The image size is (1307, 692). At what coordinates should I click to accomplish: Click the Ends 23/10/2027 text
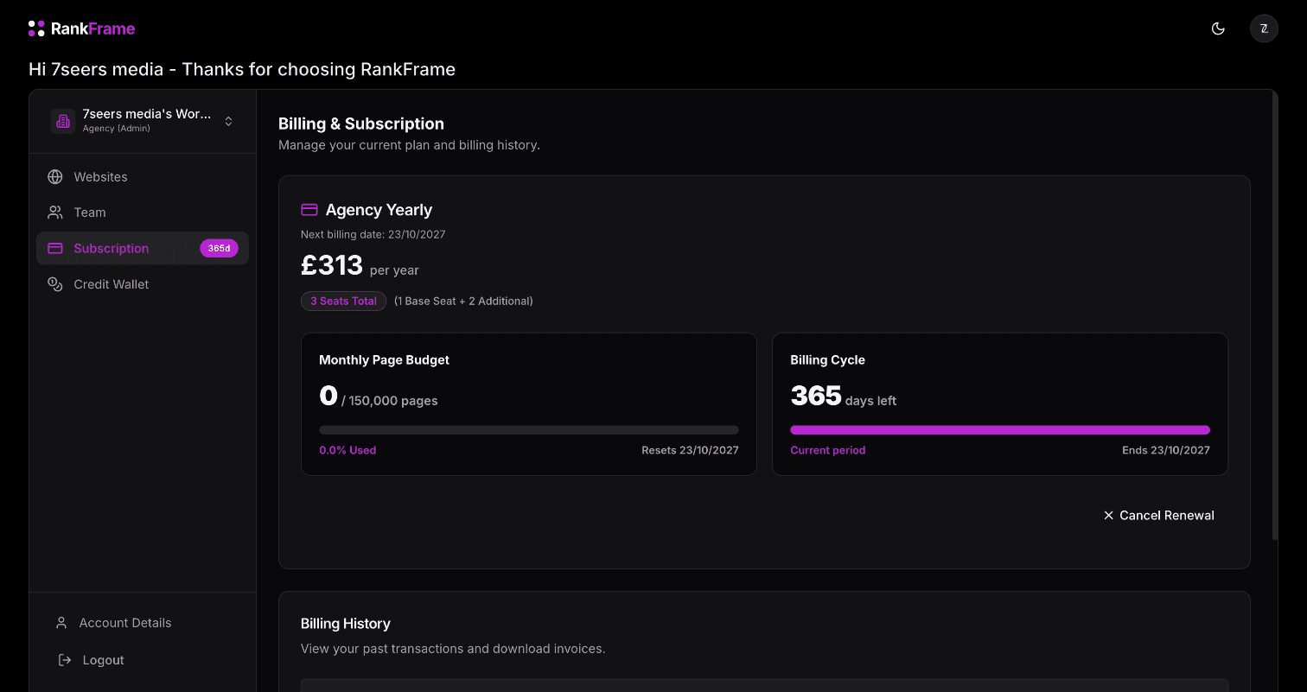coord(1166,450)
